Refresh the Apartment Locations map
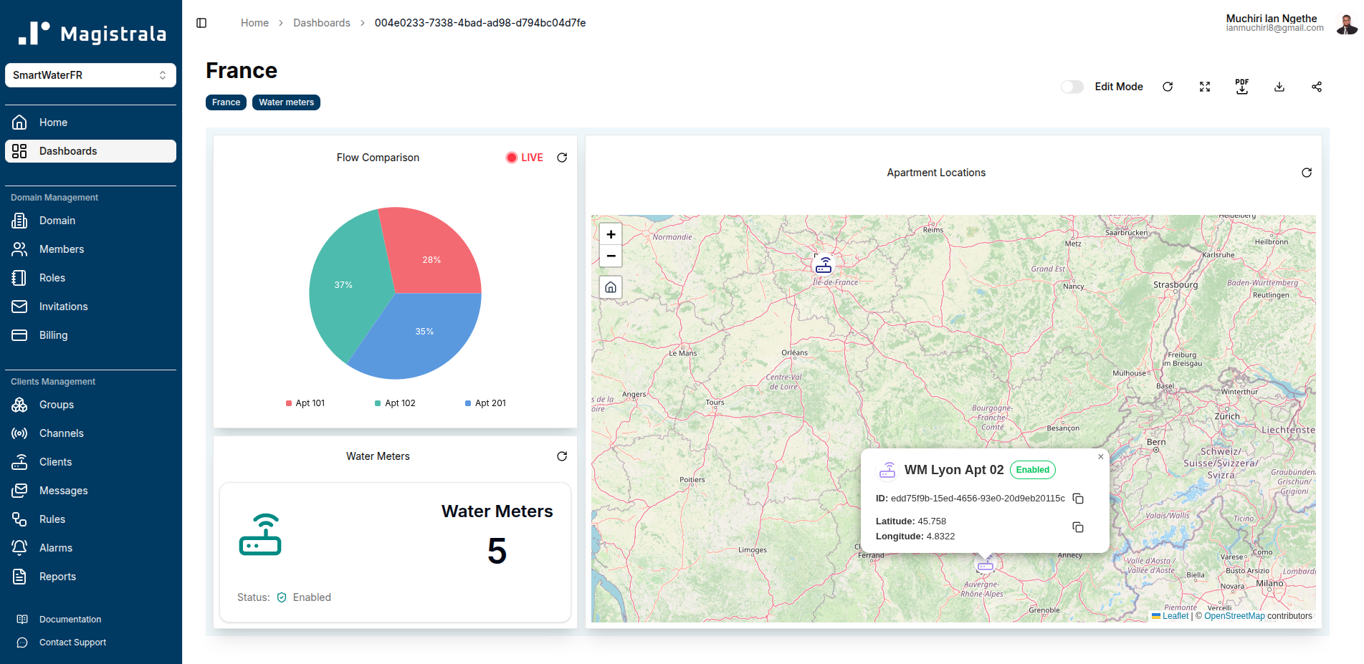1364x664 pixels. pos(1307,173)
